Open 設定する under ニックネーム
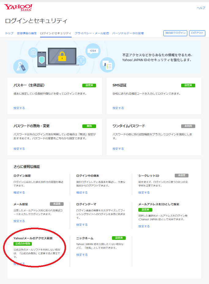The image size is (209, 284). (82, 255)
